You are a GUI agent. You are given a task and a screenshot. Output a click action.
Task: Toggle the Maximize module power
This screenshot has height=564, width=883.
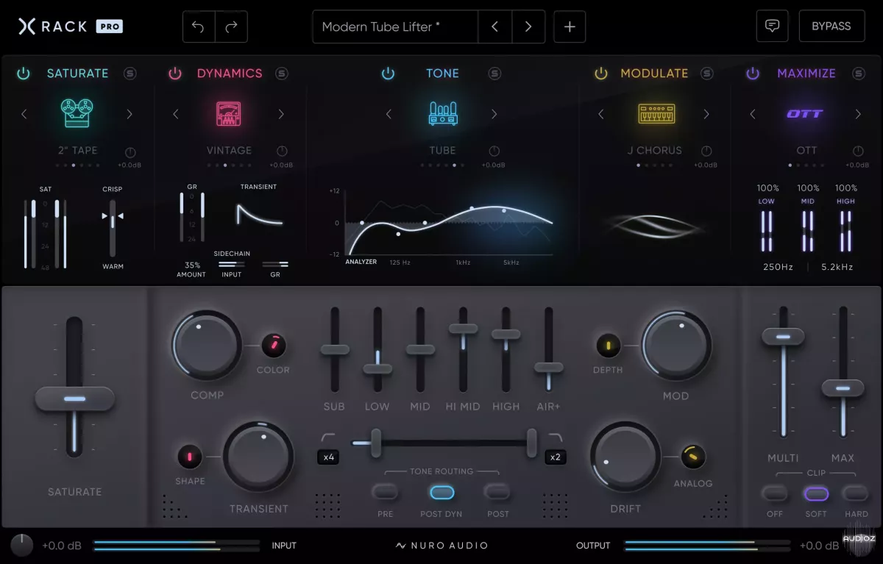(x=753, y=73)
